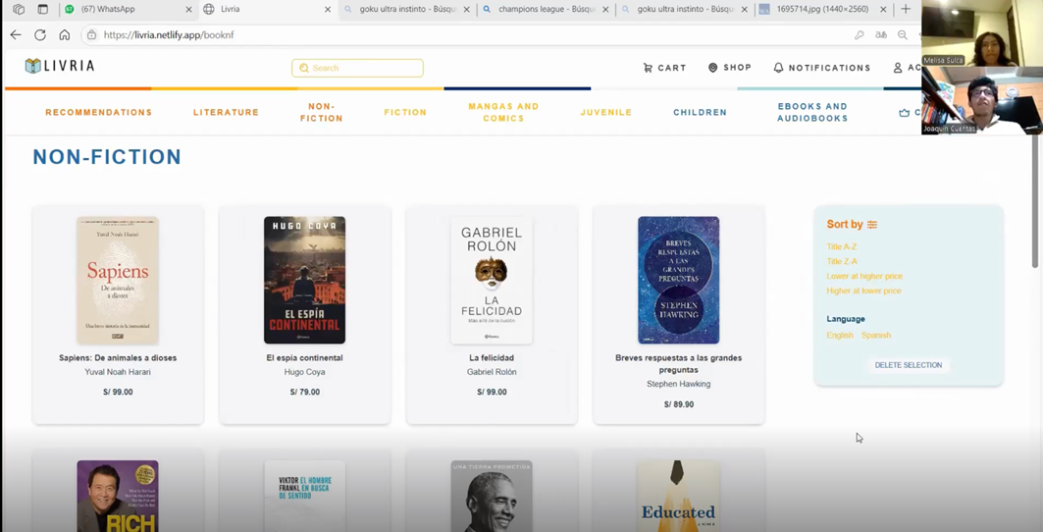Close the 1695714.jpg tab
This screenshot has width=1043, height=532.
point(883,9)
